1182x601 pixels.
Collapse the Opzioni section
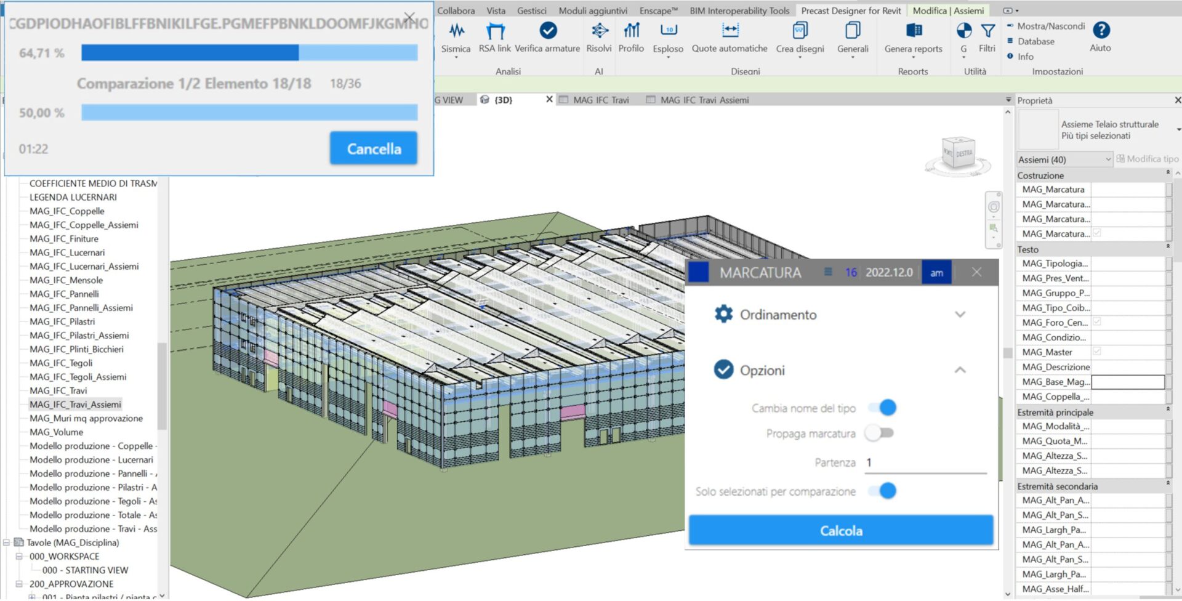(959, 370)
